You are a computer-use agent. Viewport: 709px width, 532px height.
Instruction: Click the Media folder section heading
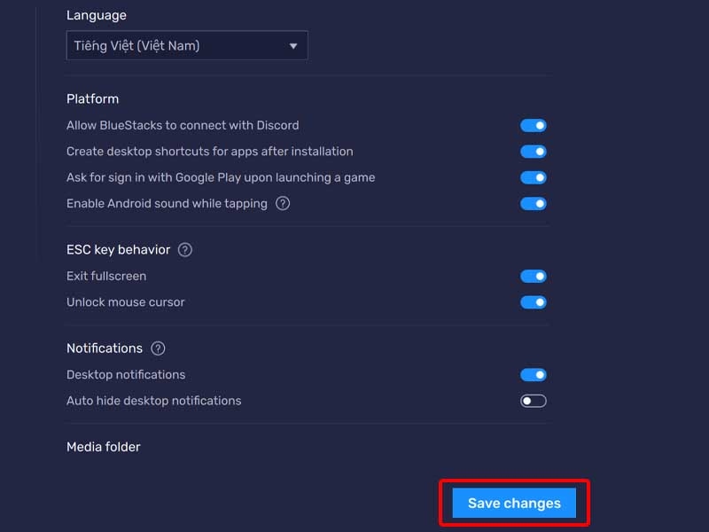(x=104, y=447)
